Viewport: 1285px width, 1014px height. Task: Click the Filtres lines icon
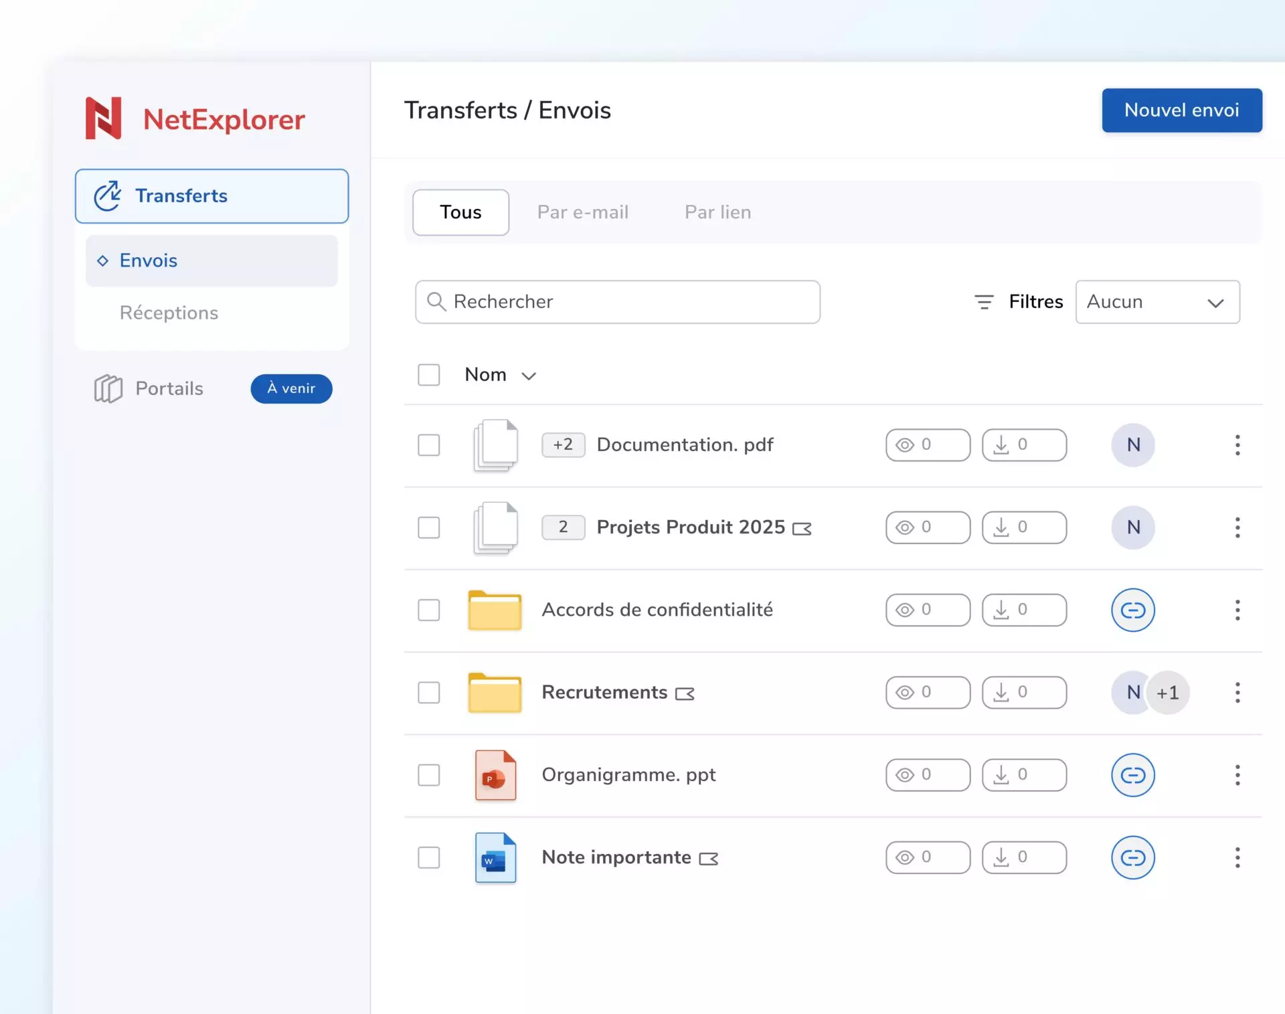pos(983,302)
